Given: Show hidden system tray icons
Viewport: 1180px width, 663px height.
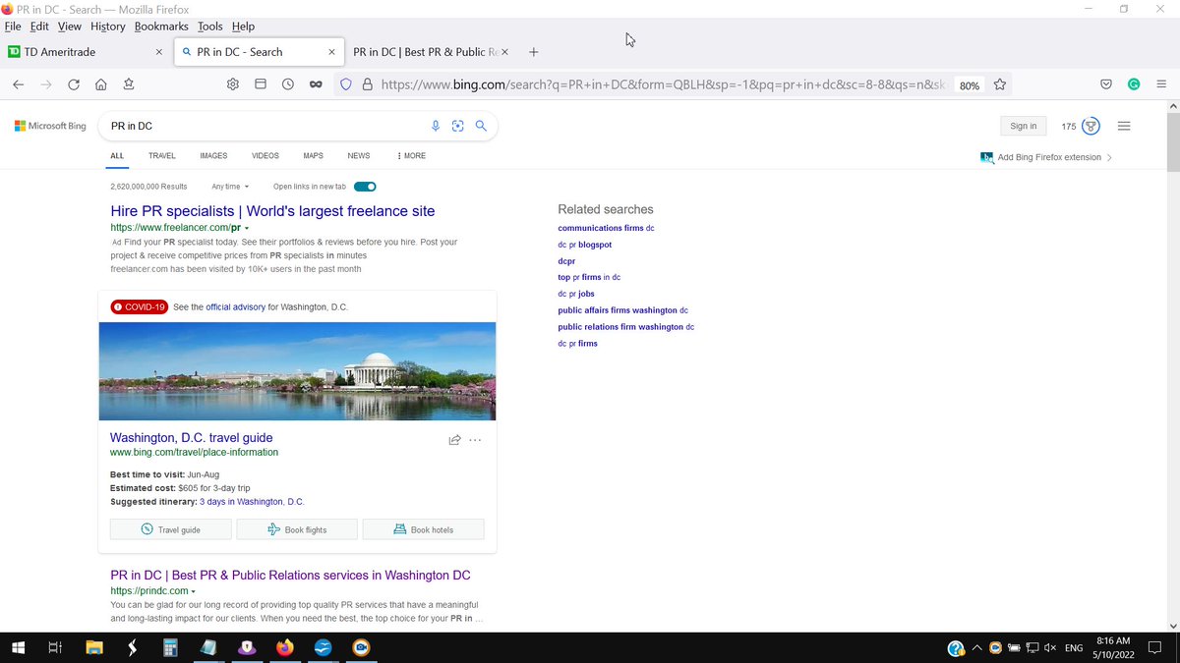Looking at the screenshot, I should [977, 648].
